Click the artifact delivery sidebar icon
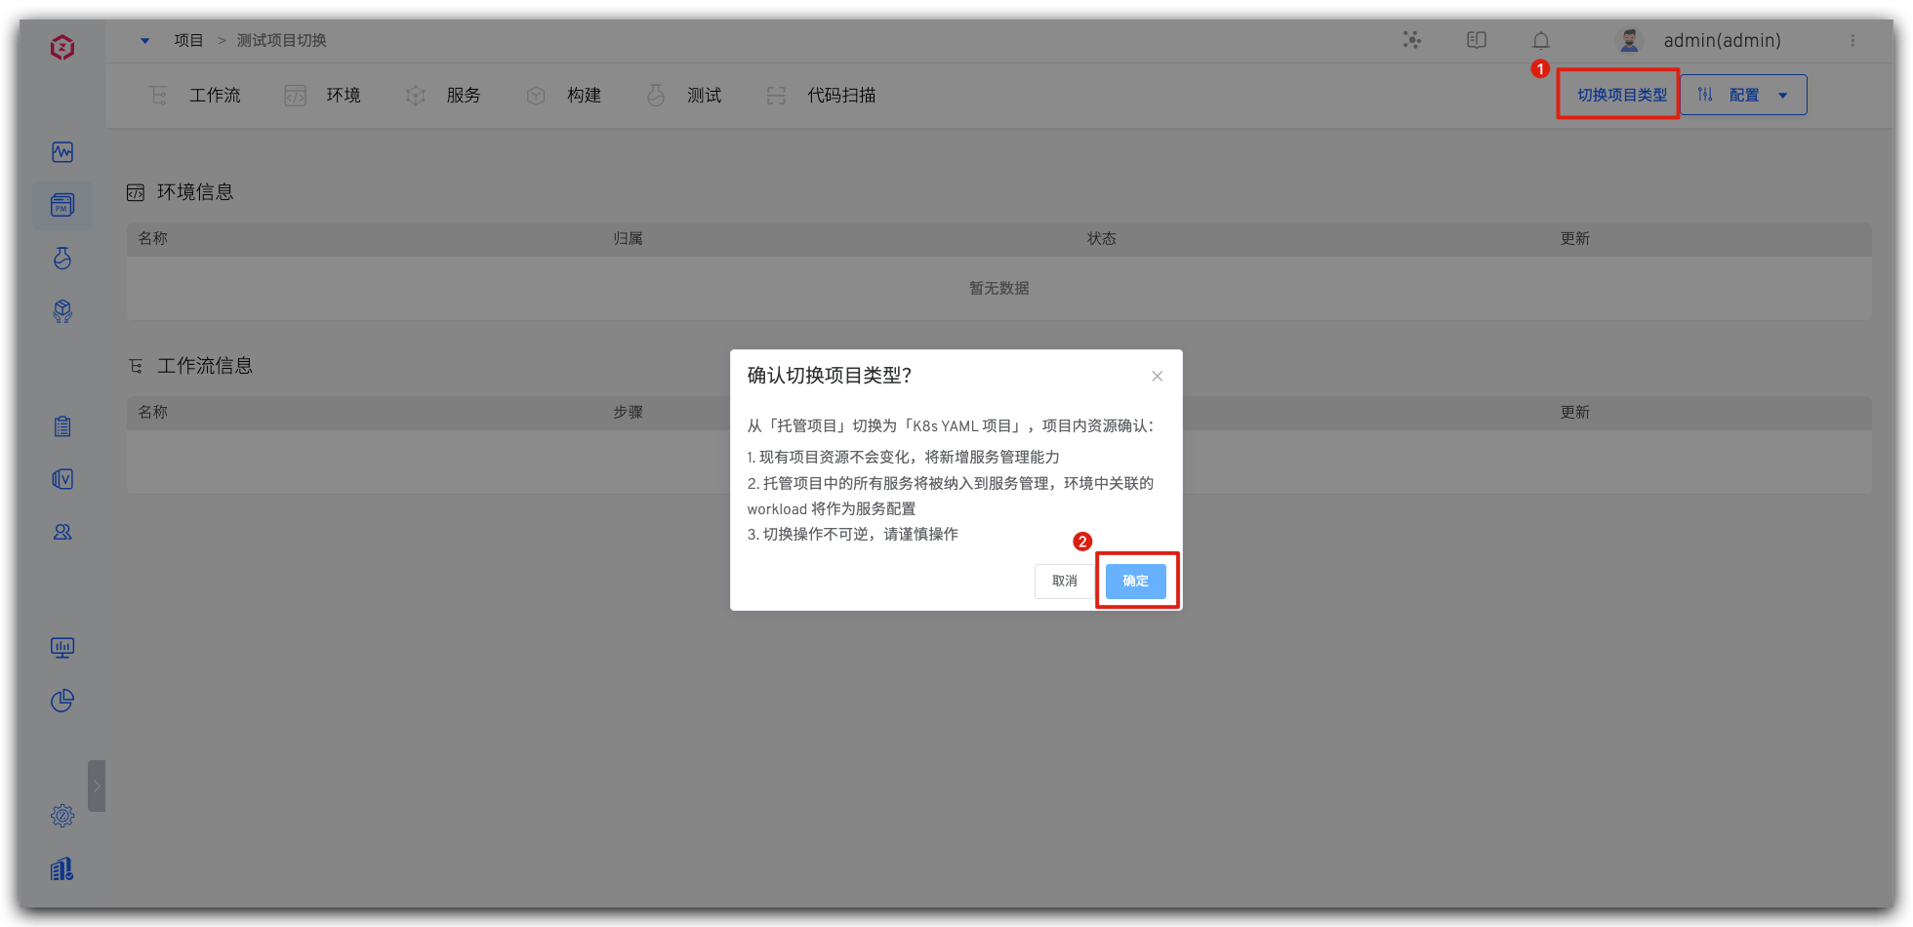The height and width of the screenshot is (927, 1913). coord(61,310)
